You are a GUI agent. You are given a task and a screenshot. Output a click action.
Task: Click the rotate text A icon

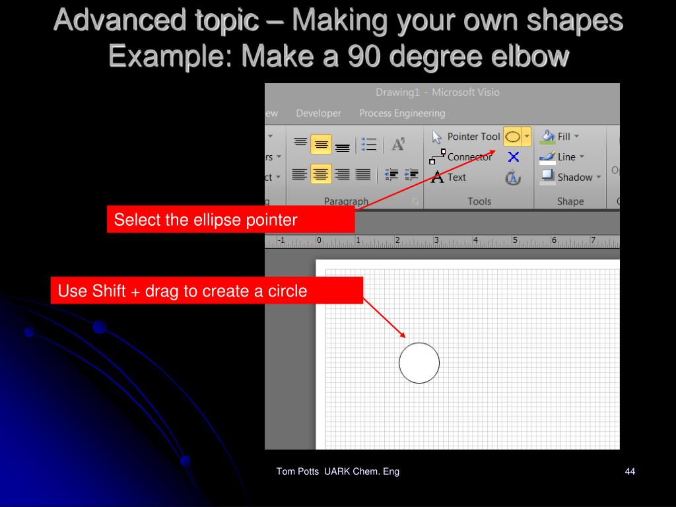(398, 145)
